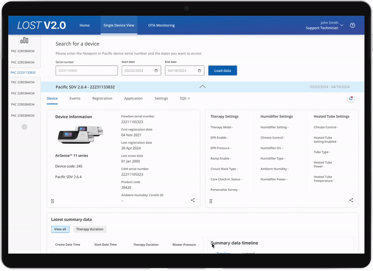The width and height of the screenshot is (373, 271).
Task: Grab the Therapy Settings card drag handle
Action: (x=211, y=201)
